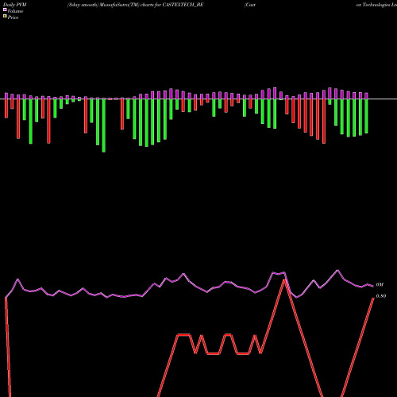Click the red-green Price legend swatch
This screenshot has width=397, height=397.
click(x=5, y=17)
